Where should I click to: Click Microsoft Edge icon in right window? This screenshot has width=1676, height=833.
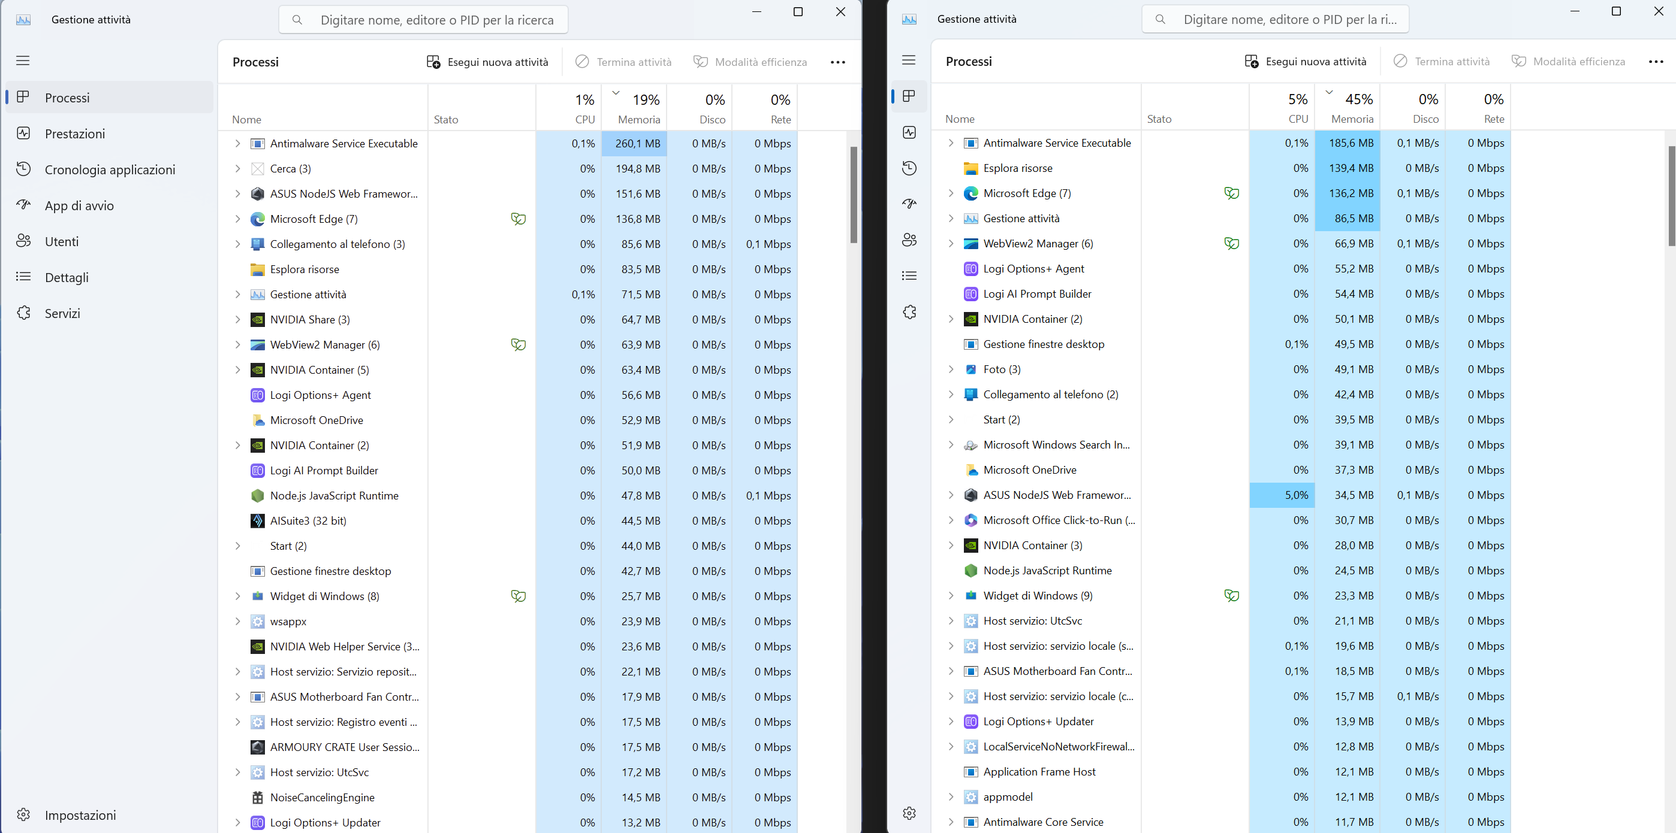point(970,193)
